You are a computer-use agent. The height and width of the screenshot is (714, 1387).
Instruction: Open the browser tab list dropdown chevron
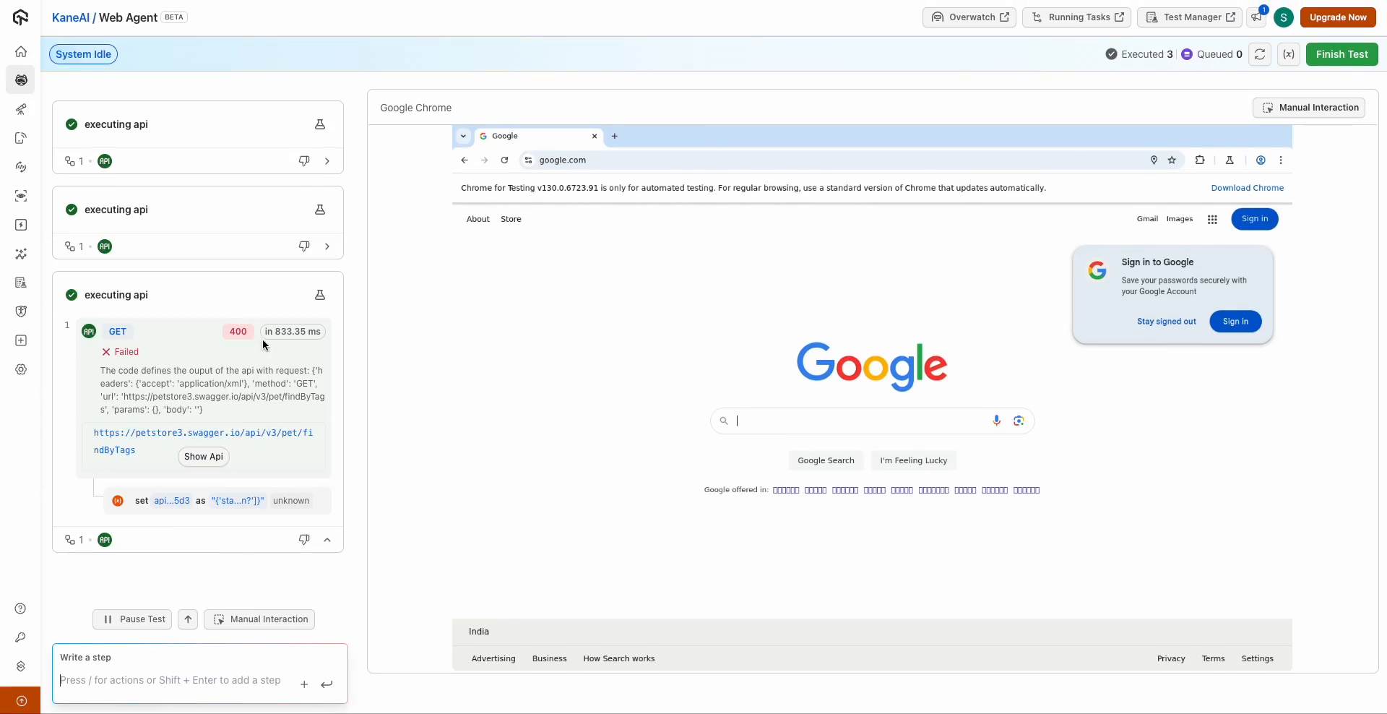(x=463, y=136)
